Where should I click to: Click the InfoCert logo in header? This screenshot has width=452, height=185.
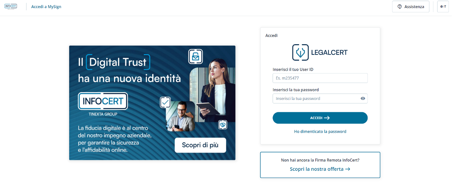click(x=11, y=6)
